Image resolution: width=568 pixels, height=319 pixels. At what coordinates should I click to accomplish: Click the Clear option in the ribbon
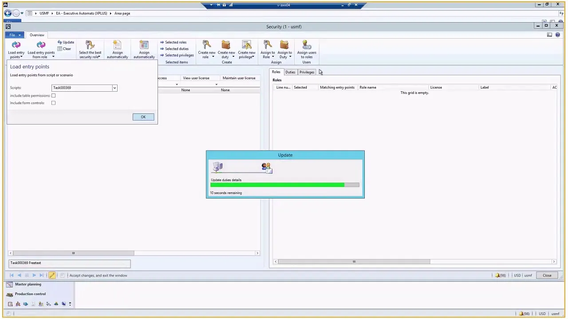[67, 49]
